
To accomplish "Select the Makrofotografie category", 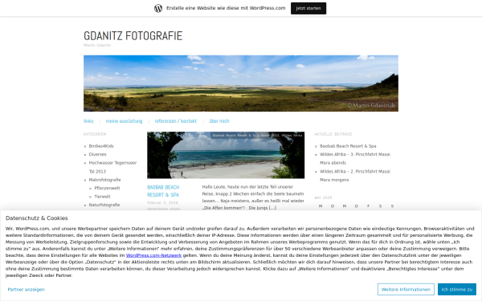I will 104,180.
